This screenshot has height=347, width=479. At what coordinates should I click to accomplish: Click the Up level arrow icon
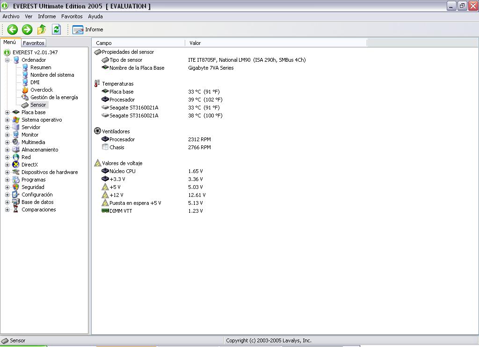[x=42, y=29]
